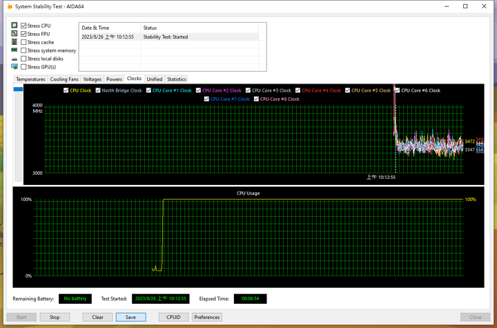Toggle the CPU Clock graph checkbox
The height and width of the screenshot is (328, 497).
(66, 90)
